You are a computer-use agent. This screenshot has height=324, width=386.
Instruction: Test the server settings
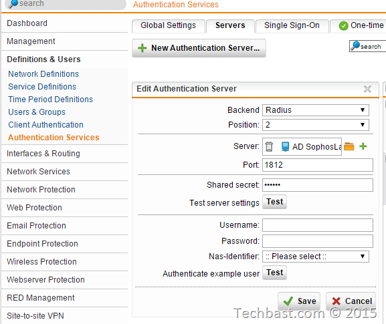click(x=274, y=202)
